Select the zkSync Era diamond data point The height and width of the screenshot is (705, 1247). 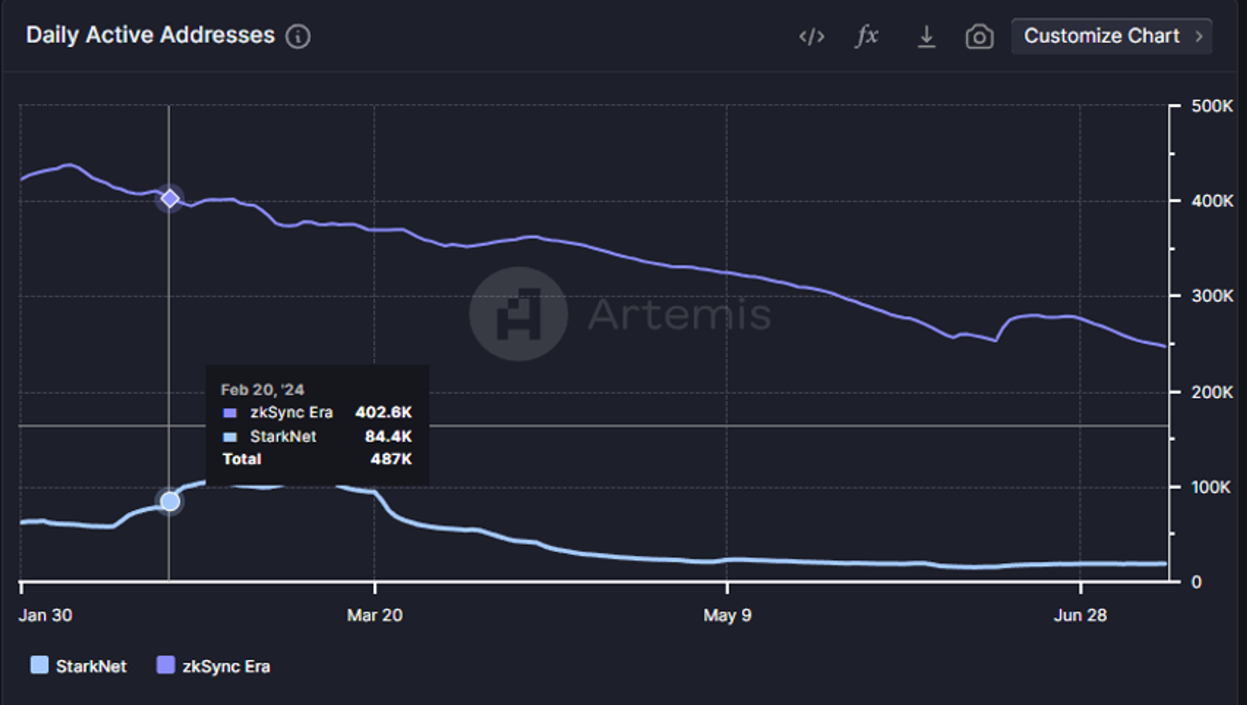pos(170,199)
